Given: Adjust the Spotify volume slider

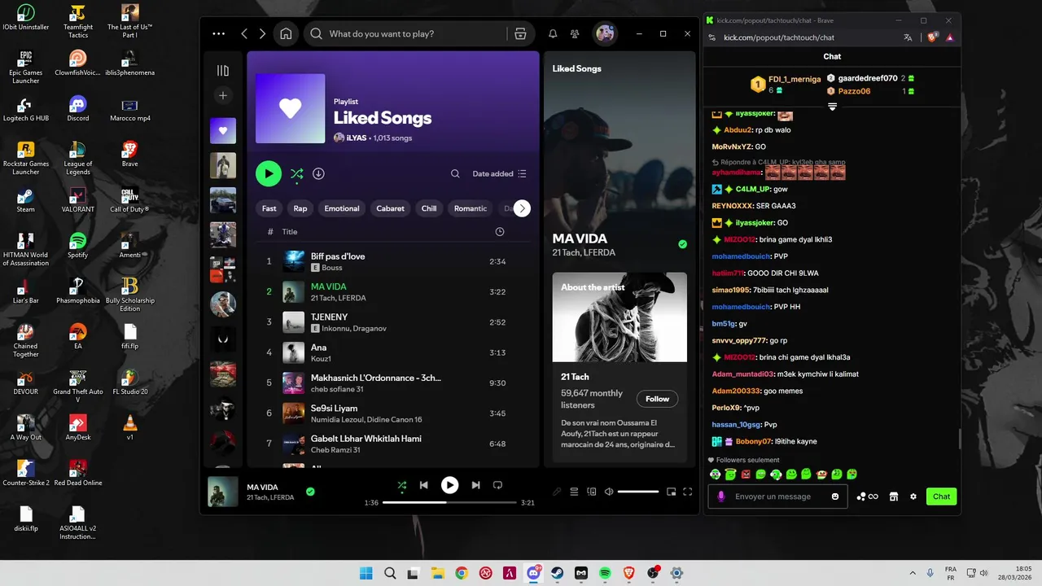Looking at the screenshot, I should click(x=638, y=492).
